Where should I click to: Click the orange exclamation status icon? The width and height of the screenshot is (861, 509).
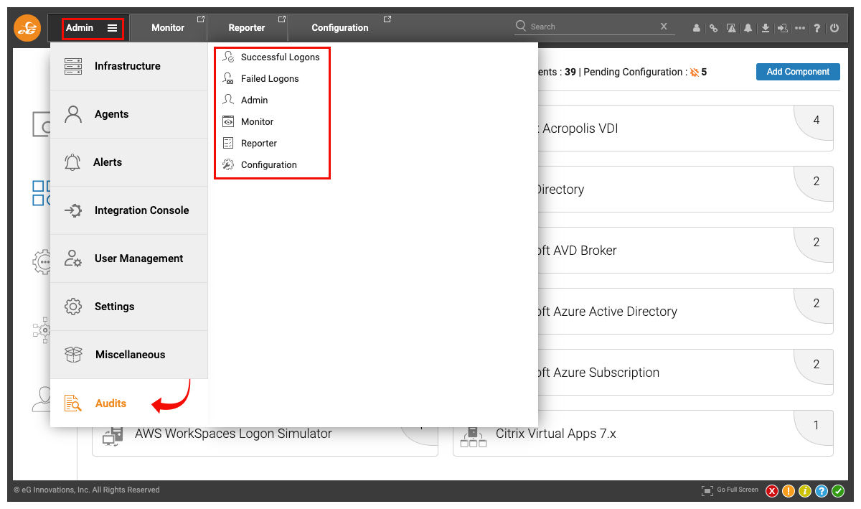[789, 491]
